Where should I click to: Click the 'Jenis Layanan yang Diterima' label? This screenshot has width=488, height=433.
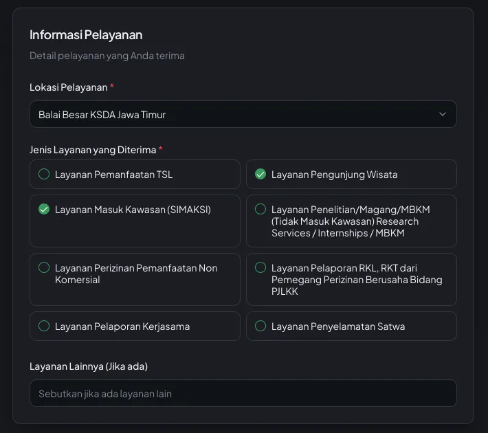93,150
